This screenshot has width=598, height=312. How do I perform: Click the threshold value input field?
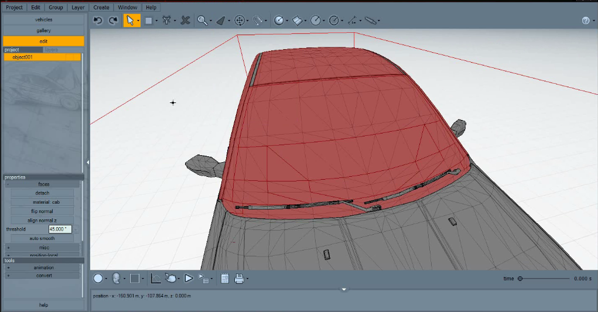tap(60, 229)
